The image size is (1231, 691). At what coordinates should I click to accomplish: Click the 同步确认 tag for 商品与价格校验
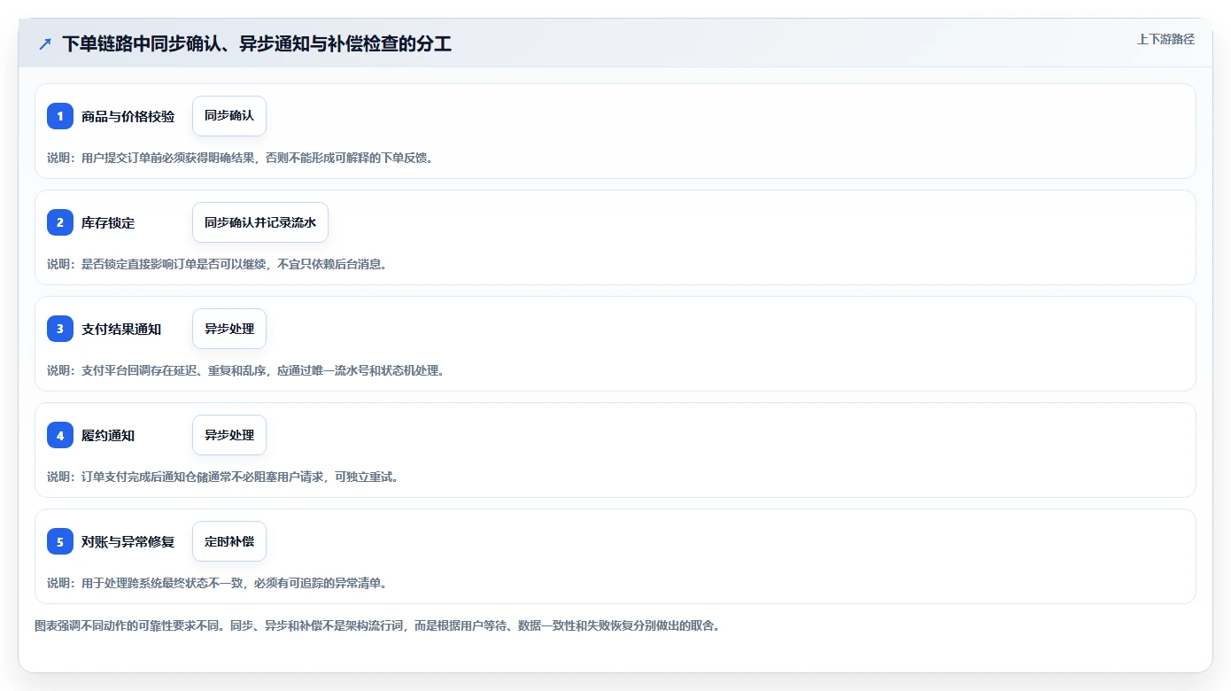(229, 116)
